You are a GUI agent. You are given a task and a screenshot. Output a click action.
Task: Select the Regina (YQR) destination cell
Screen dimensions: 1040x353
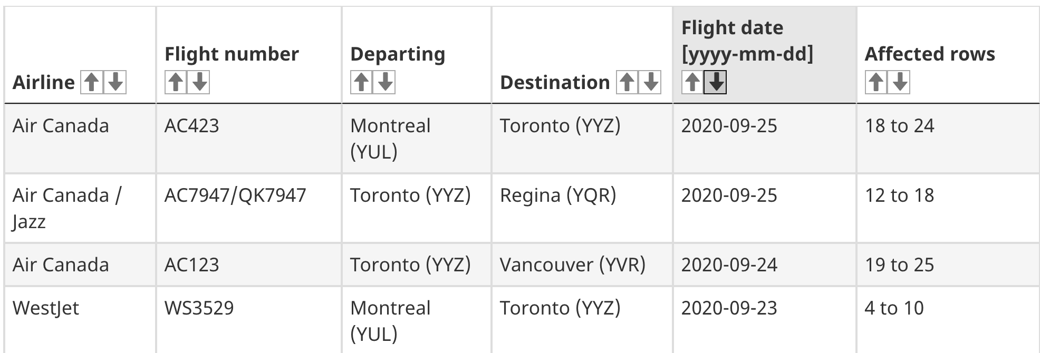coord(582,208)
